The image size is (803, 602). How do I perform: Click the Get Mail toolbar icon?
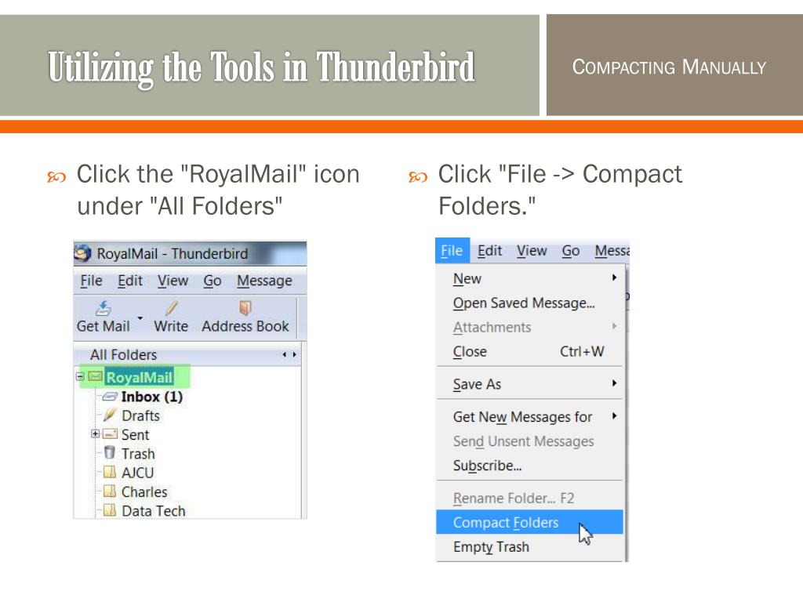(x=104, y=307)
